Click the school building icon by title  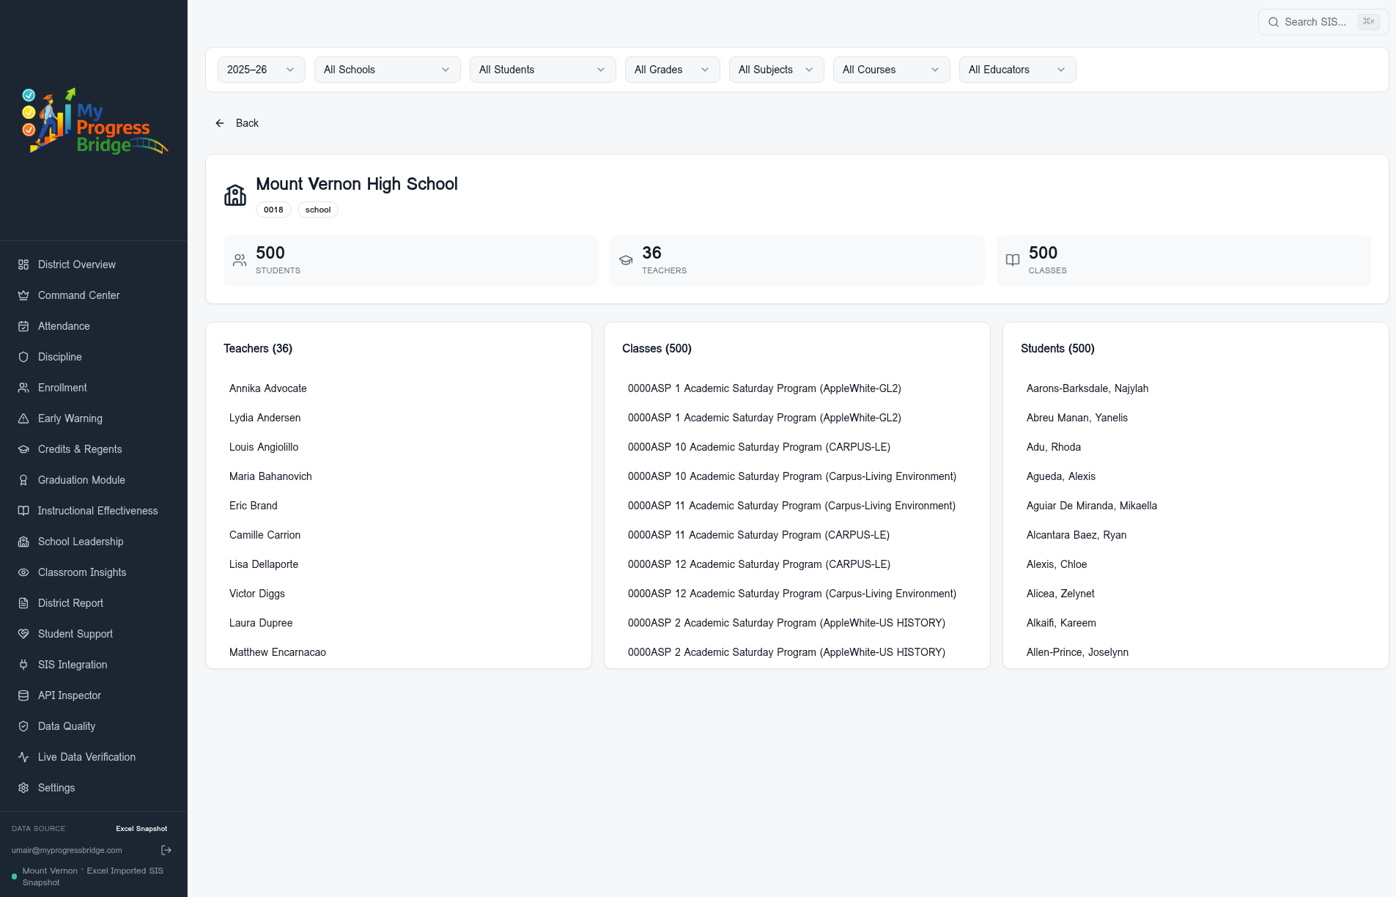pyautogui.click(x=235, y=195)
